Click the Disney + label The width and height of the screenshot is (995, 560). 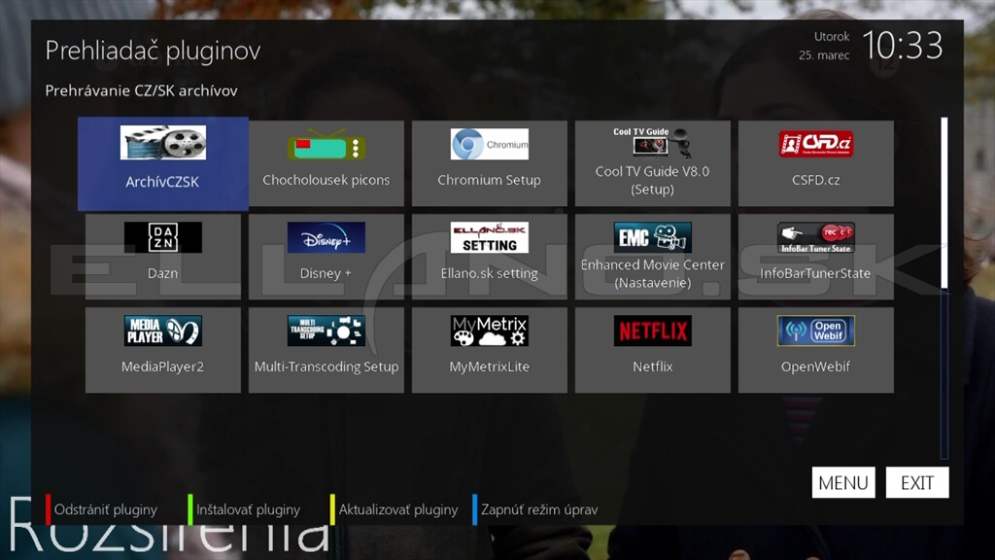[326, 273]
